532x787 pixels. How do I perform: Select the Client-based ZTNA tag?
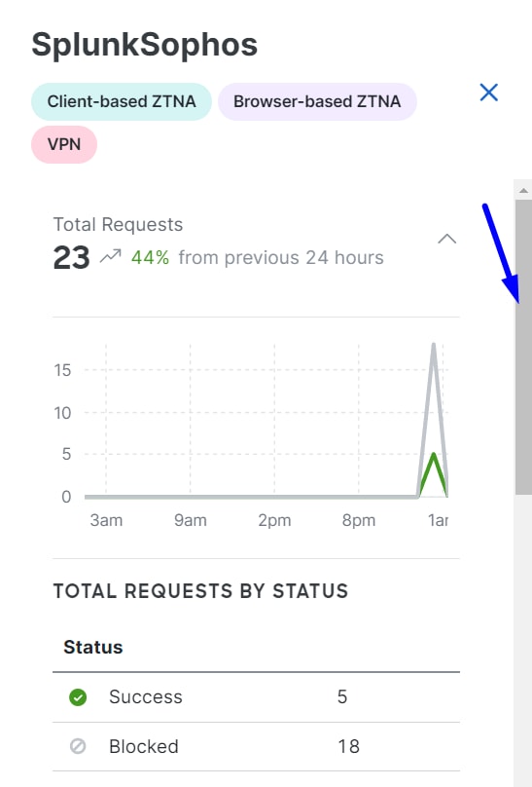(x=122, y=101)
